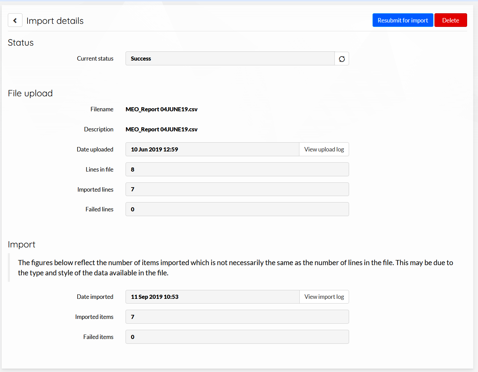Click the Imported lines label
The image size is (478, 372).
[95, 190]
